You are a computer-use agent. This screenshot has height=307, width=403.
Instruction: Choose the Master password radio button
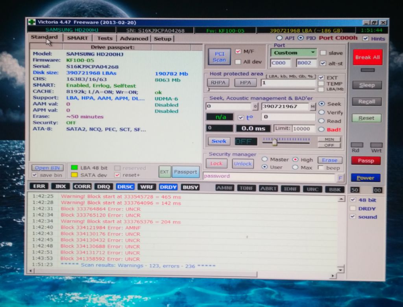click(264, 159)
